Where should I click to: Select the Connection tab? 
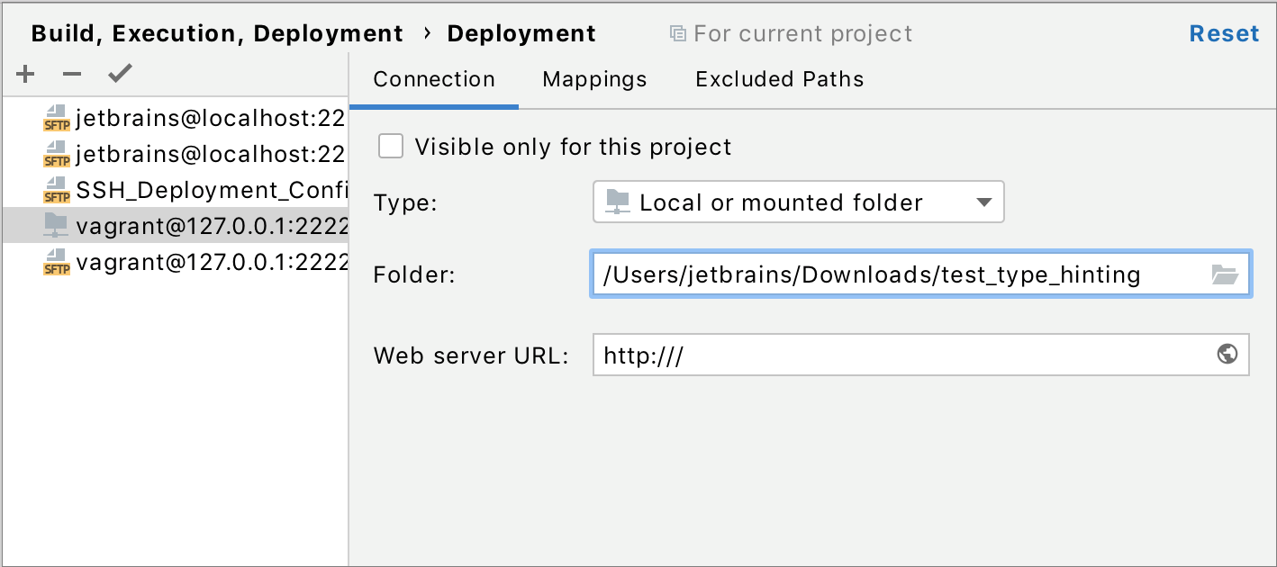point(434,79)
